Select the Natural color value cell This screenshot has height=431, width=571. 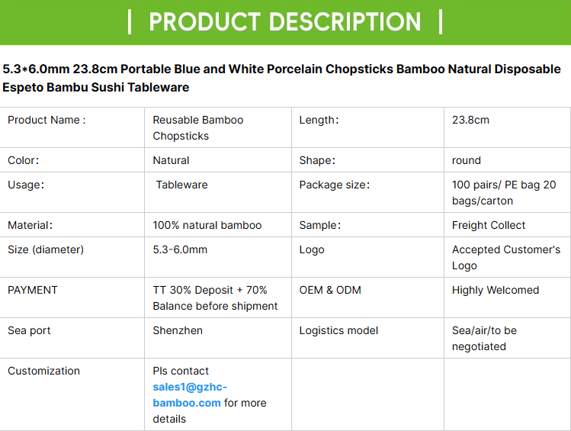point(171,160)
